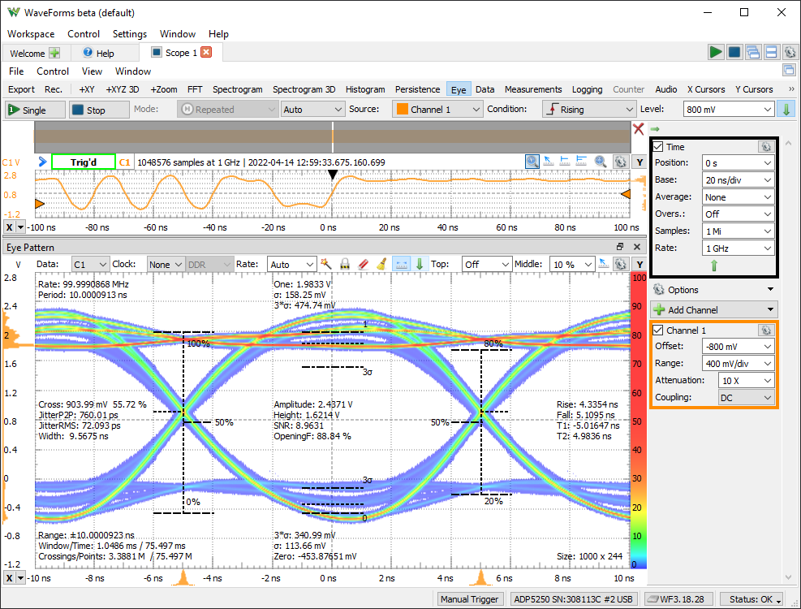
Task: Click the green Run all instruments icon
Action: [x=715, y=52]
